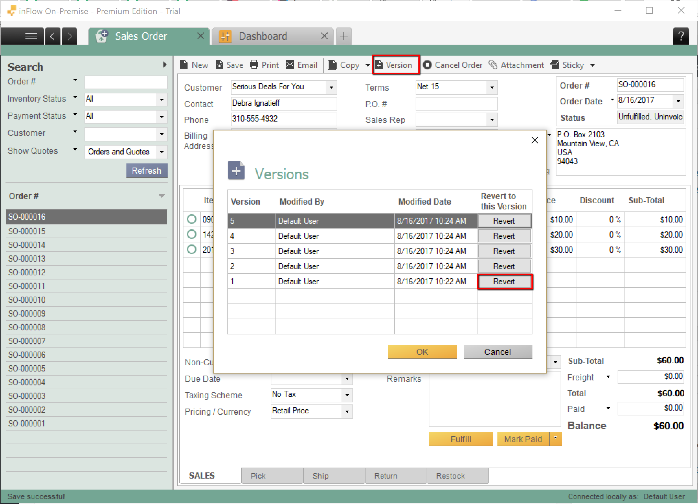The image size is (698, 504).
Task: Open the Customer name dropdown on order
Action: click(331, 87)
